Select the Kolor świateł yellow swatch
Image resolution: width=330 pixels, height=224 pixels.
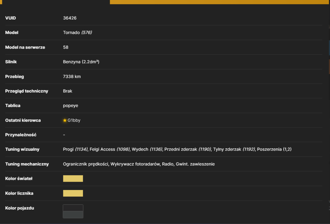73,179
